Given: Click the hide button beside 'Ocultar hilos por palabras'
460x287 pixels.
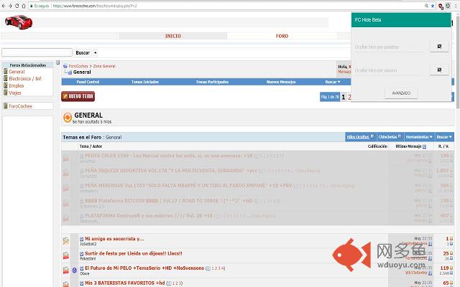Looking at the screenshot, I should 439,47.
